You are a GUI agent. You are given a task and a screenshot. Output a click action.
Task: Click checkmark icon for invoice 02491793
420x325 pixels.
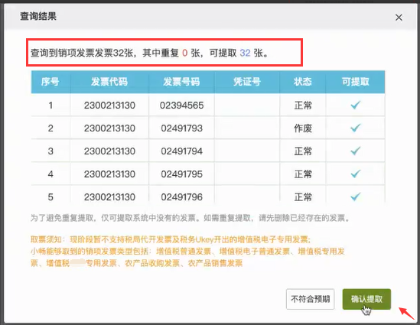tap(356, 128)
